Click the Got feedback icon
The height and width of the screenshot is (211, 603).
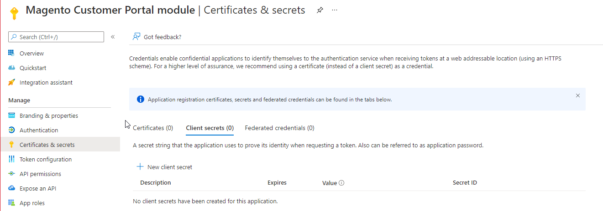(x=136, y=37)
